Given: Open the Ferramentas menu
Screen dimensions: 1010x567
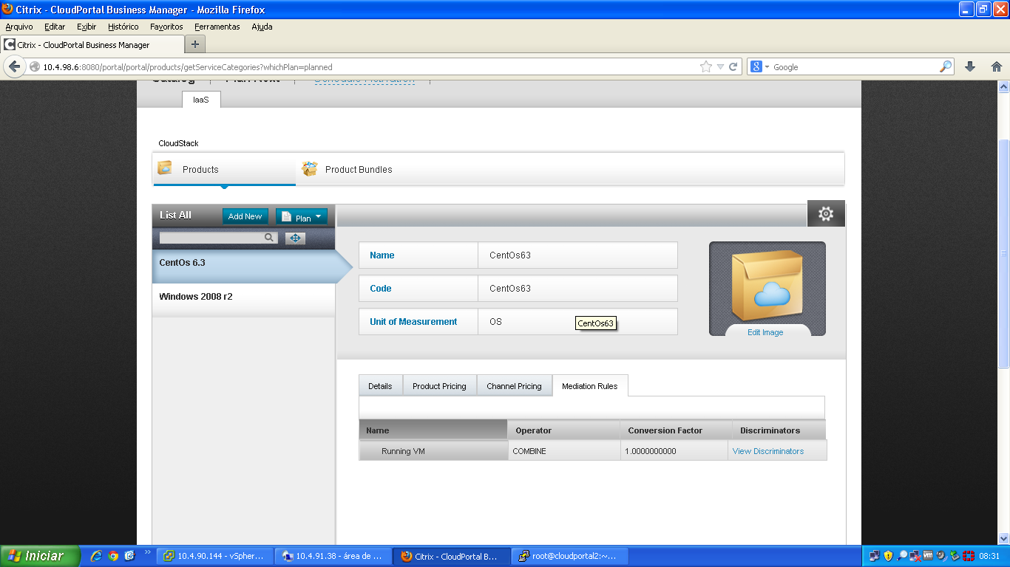Looking at the screenshot, I should coord(217,27).
